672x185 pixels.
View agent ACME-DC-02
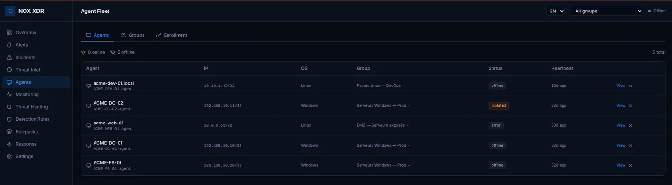pyautogui.click(x=621, y=106)
